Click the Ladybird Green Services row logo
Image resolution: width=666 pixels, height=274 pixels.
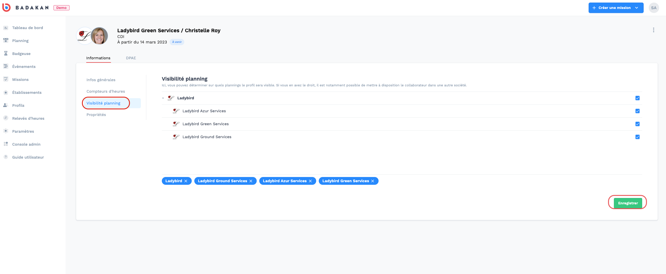(x=176, y=124)
